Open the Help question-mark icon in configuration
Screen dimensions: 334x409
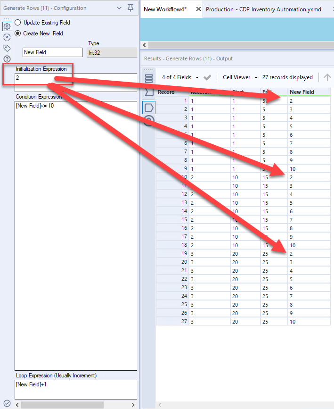click(x=7, y=59)
